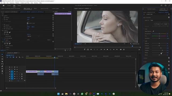The height and width of the screenshot is (96, 172).
Task: Filter properties in Effect Controls
Action: click(x=65, y=50)
